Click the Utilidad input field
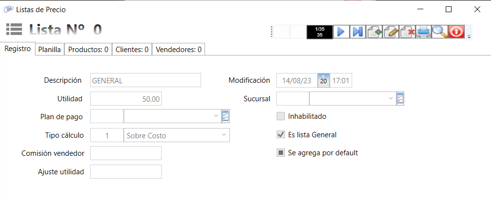Image resolution: width=491 pixels, height=203 pixels. (x=126, y=99)
